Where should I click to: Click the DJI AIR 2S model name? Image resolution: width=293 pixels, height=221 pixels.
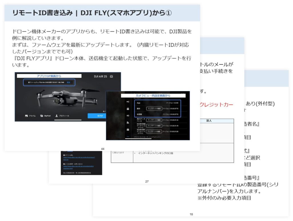pos(100,76)
